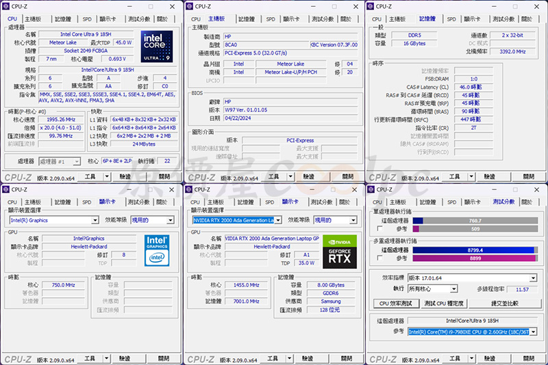Expand the 工具 arrow in the processor window
The image size is (548, 365).
[x=107, y=177]
